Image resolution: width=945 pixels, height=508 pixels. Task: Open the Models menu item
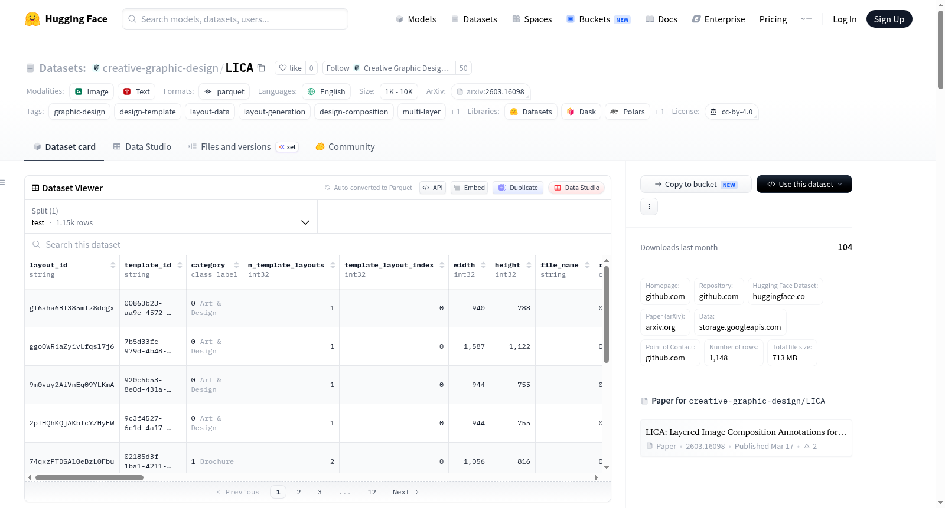tap(416, 19)
